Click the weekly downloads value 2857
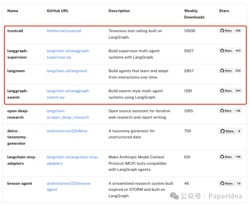Image resolution: width=250 pixels, height=206 pixels. coord(189,71)
